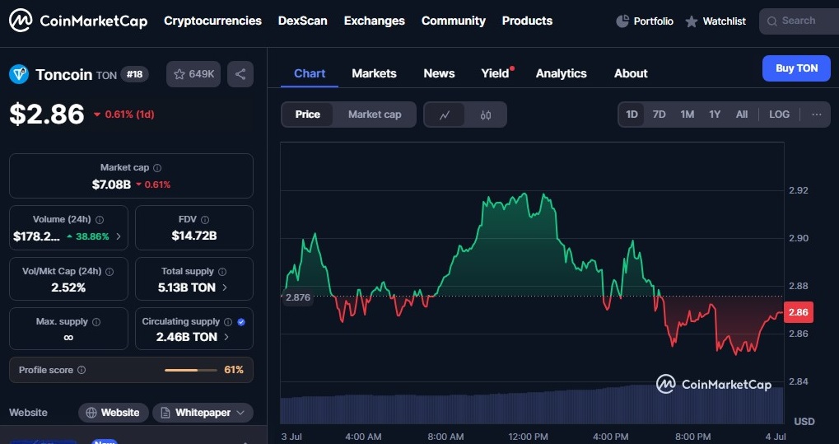Image resolution: width=839 pixels, height=444 pixels.
Task: Add Toncoin to watchlist via 649K star
Action: [193, 74]
